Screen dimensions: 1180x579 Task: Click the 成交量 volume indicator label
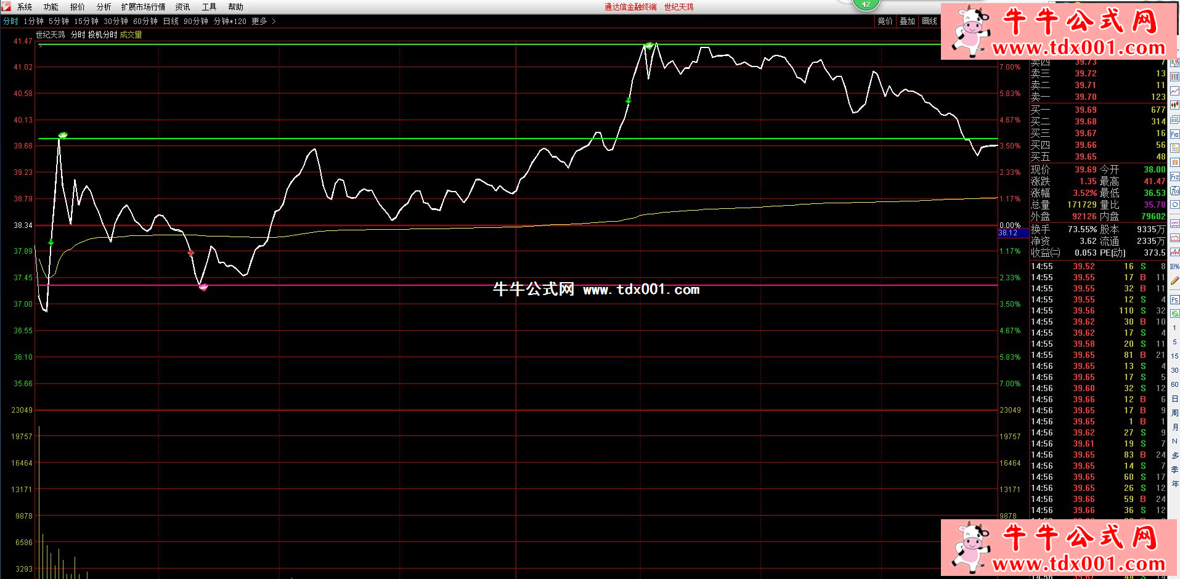131,34
